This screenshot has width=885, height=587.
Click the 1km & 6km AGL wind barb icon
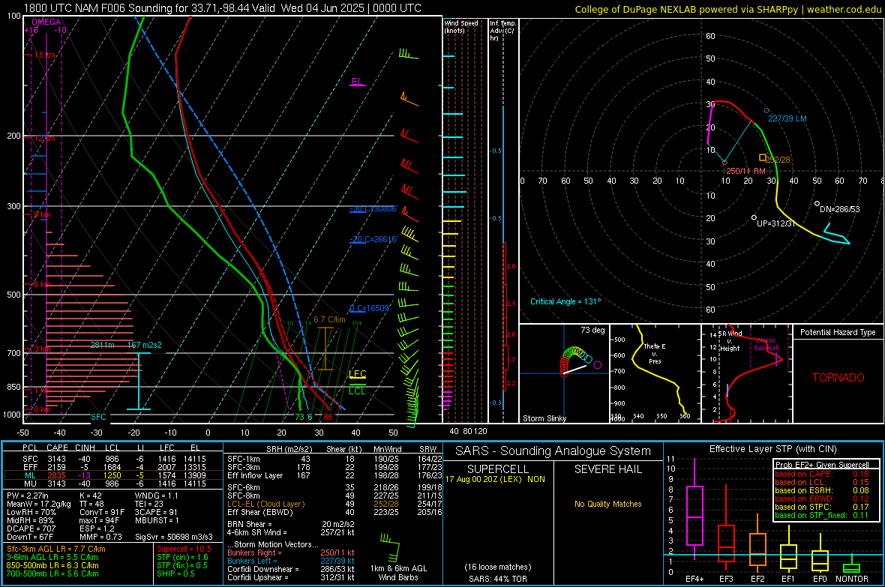(x=391, y=547)
